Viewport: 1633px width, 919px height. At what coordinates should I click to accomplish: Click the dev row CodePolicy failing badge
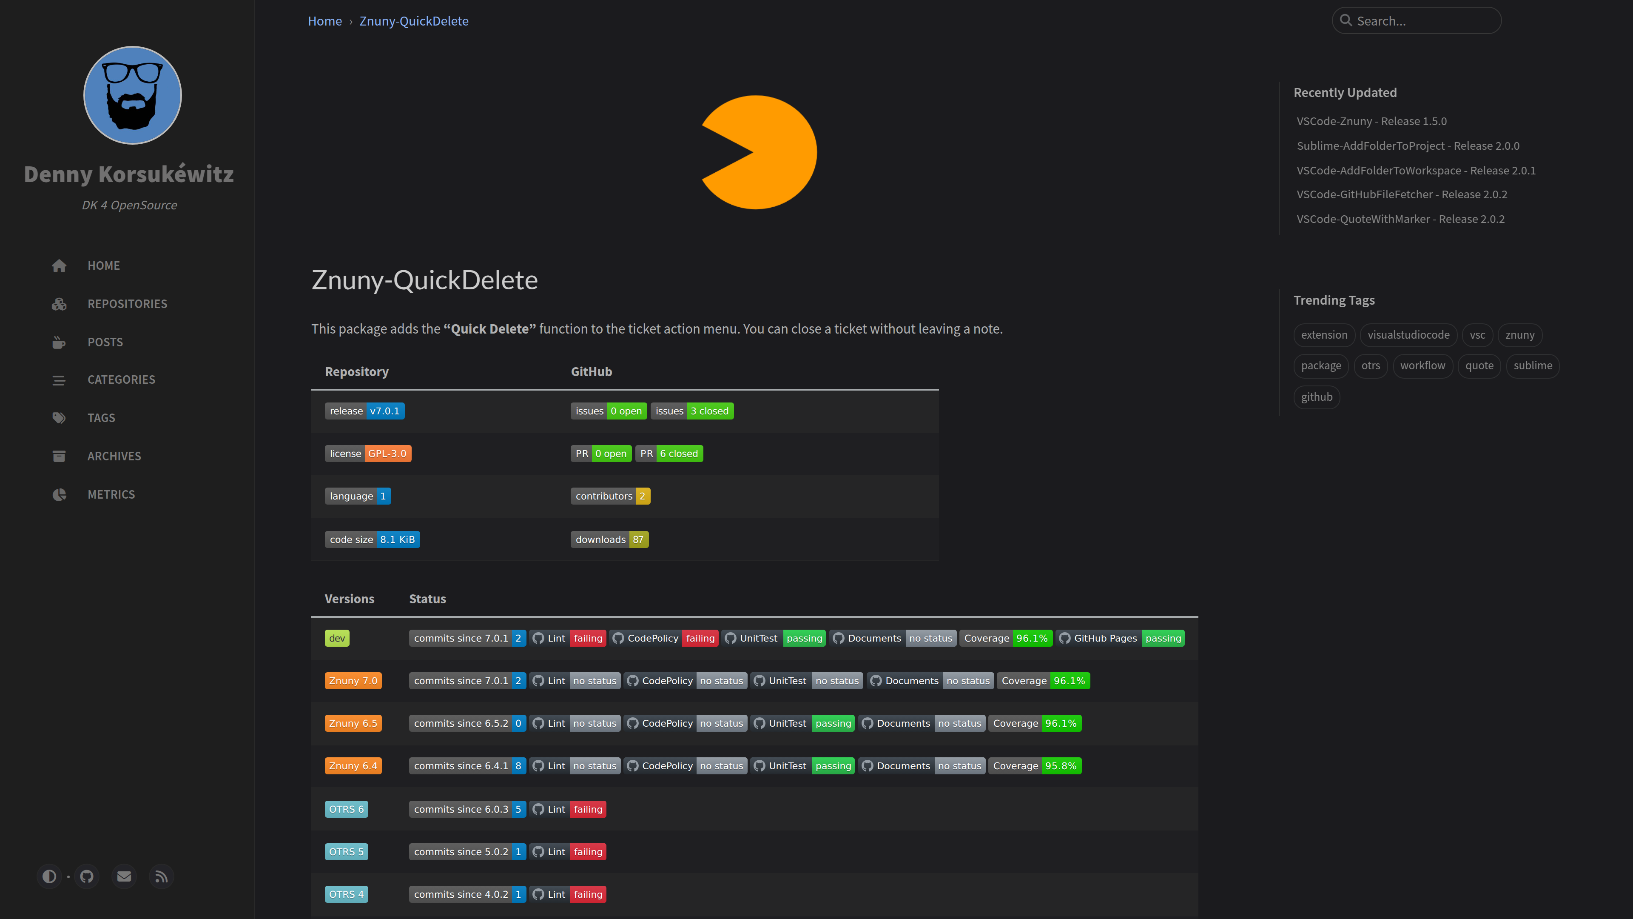click(x=664, y=638)
